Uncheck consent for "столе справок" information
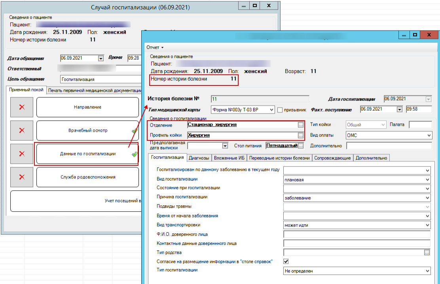This screenshot has width=440, height=284. click(x=286, y=261)
